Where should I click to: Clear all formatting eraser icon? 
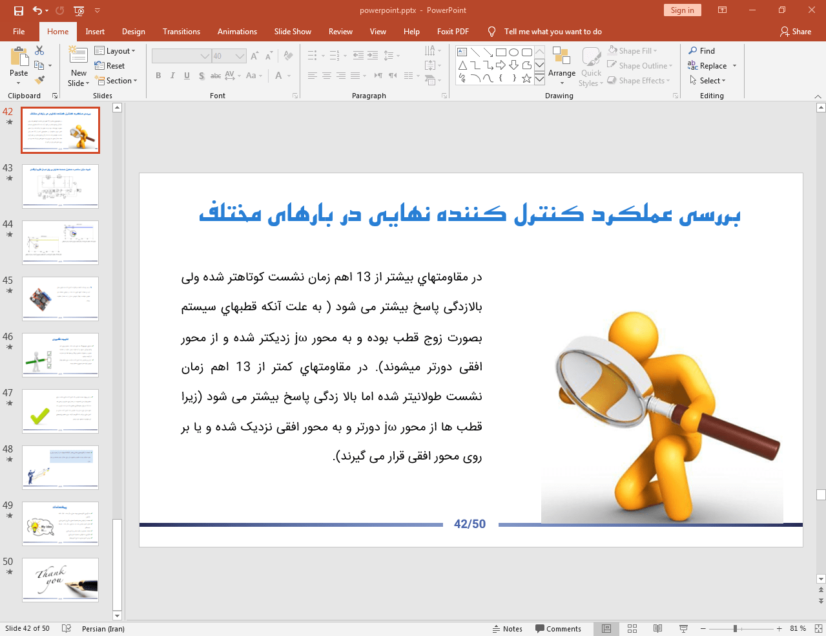tap(288, 56)
